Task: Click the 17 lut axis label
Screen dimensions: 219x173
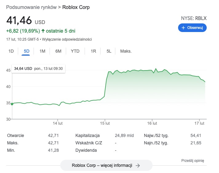Action: 199,123
